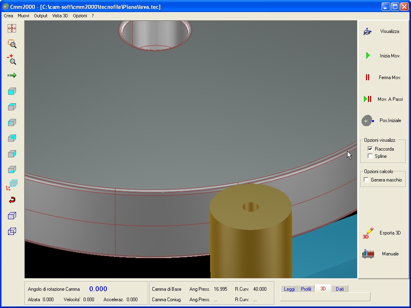The width and height of the screenshot is (411, 308).
Task: Click the empty progress bar below tabs
Action: pyautogui.click(x=325, y=297)
